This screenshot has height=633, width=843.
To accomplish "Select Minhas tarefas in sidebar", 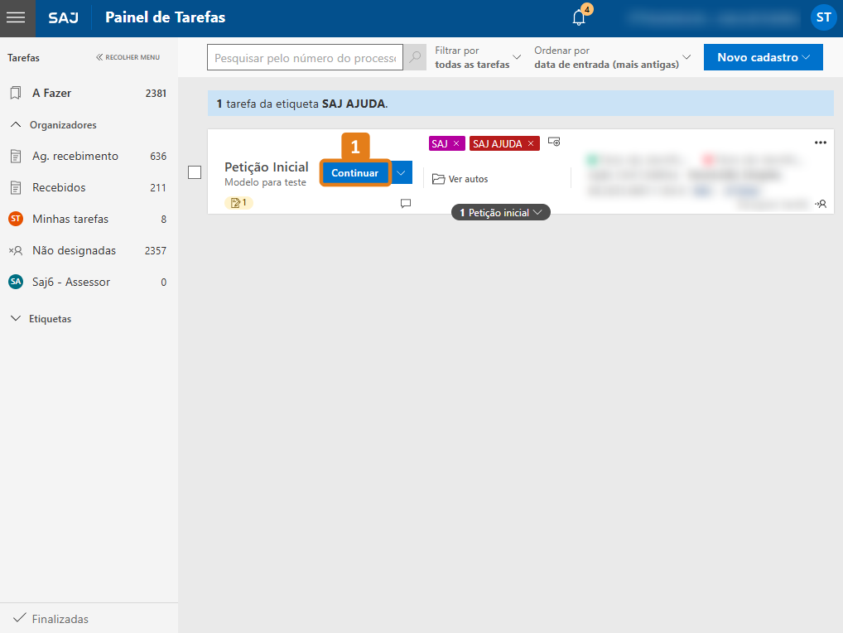I will click(70, 219).
